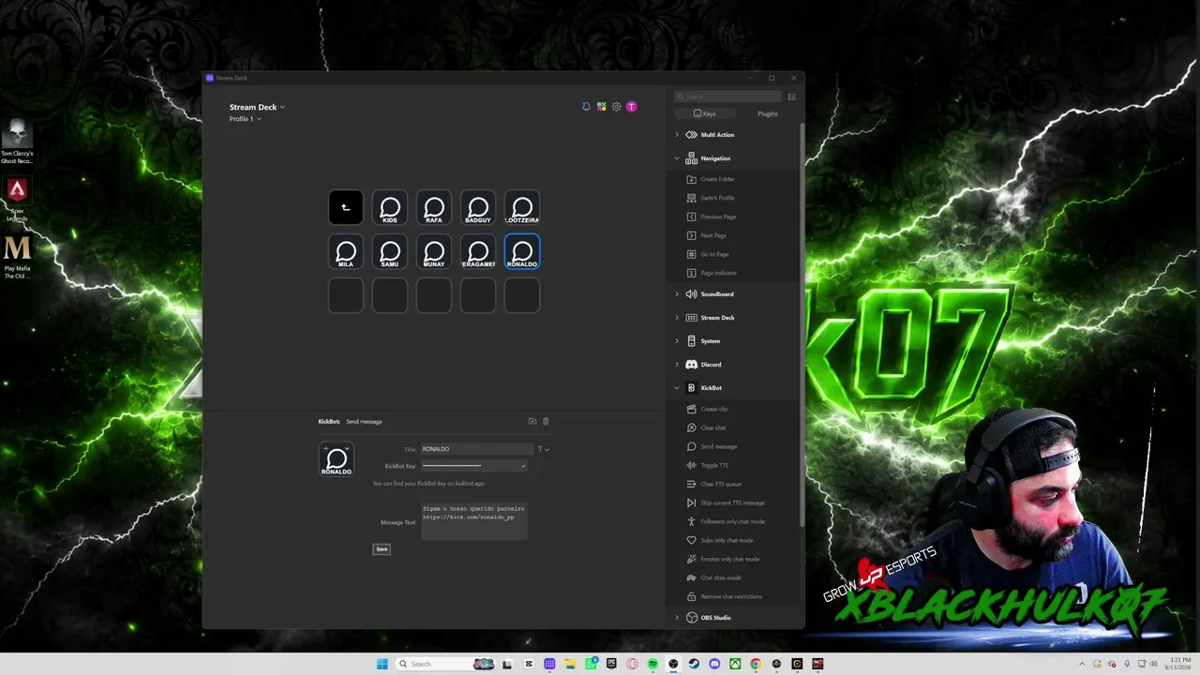Expand the Stream Deck category
The width and height of the screenshot is (1200, 675).
tap(677, 318)
